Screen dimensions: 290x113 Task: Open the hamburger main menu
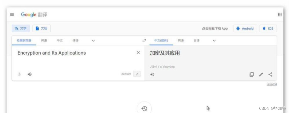click(12, 15)
